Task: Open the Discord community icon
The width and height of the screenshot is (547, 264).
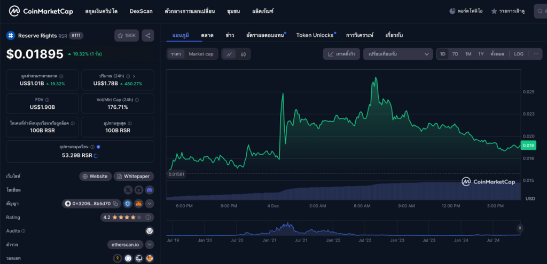Action: point(150,190)
